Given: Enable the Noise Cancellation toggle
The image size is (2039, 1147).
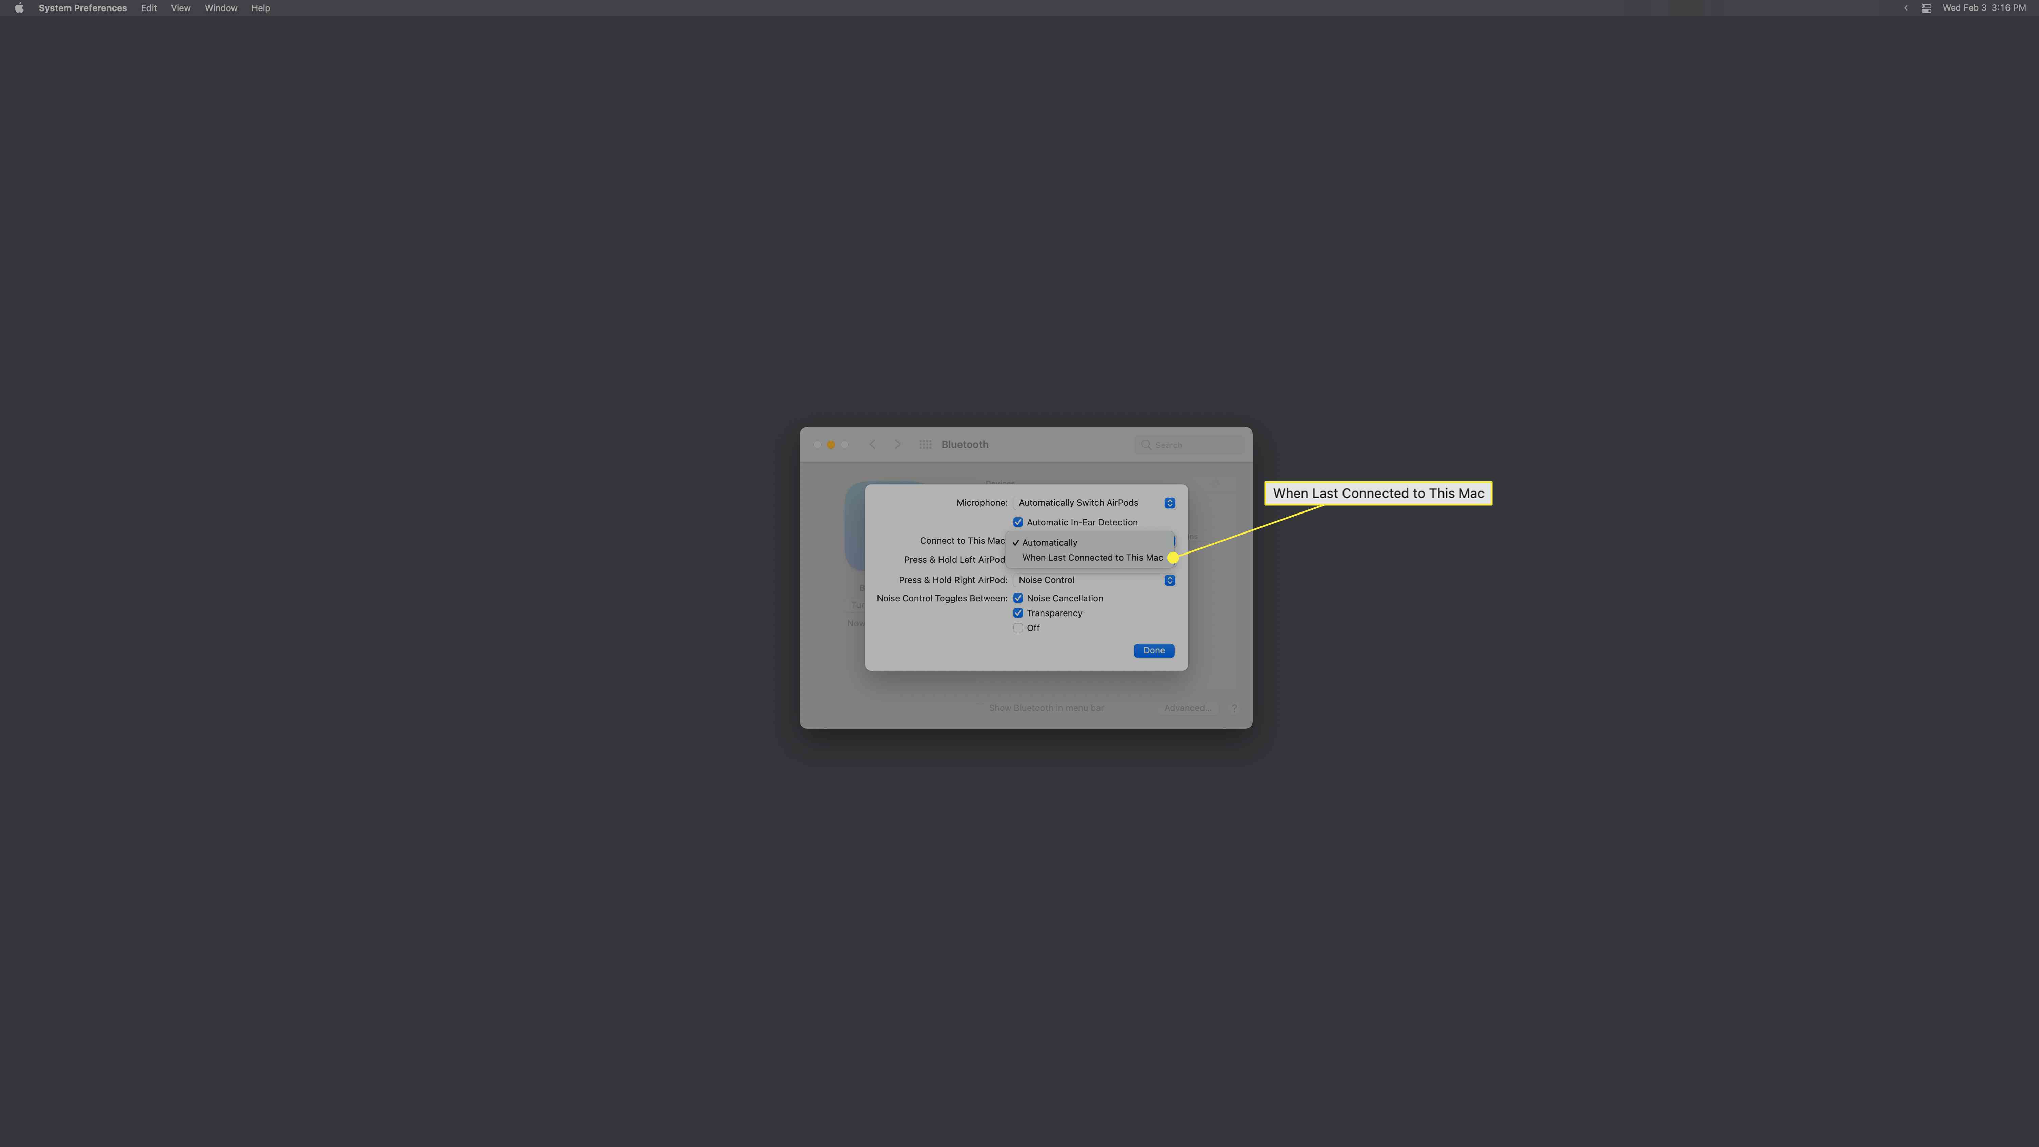Looking at the screenshot, I should pos(1018,598).
